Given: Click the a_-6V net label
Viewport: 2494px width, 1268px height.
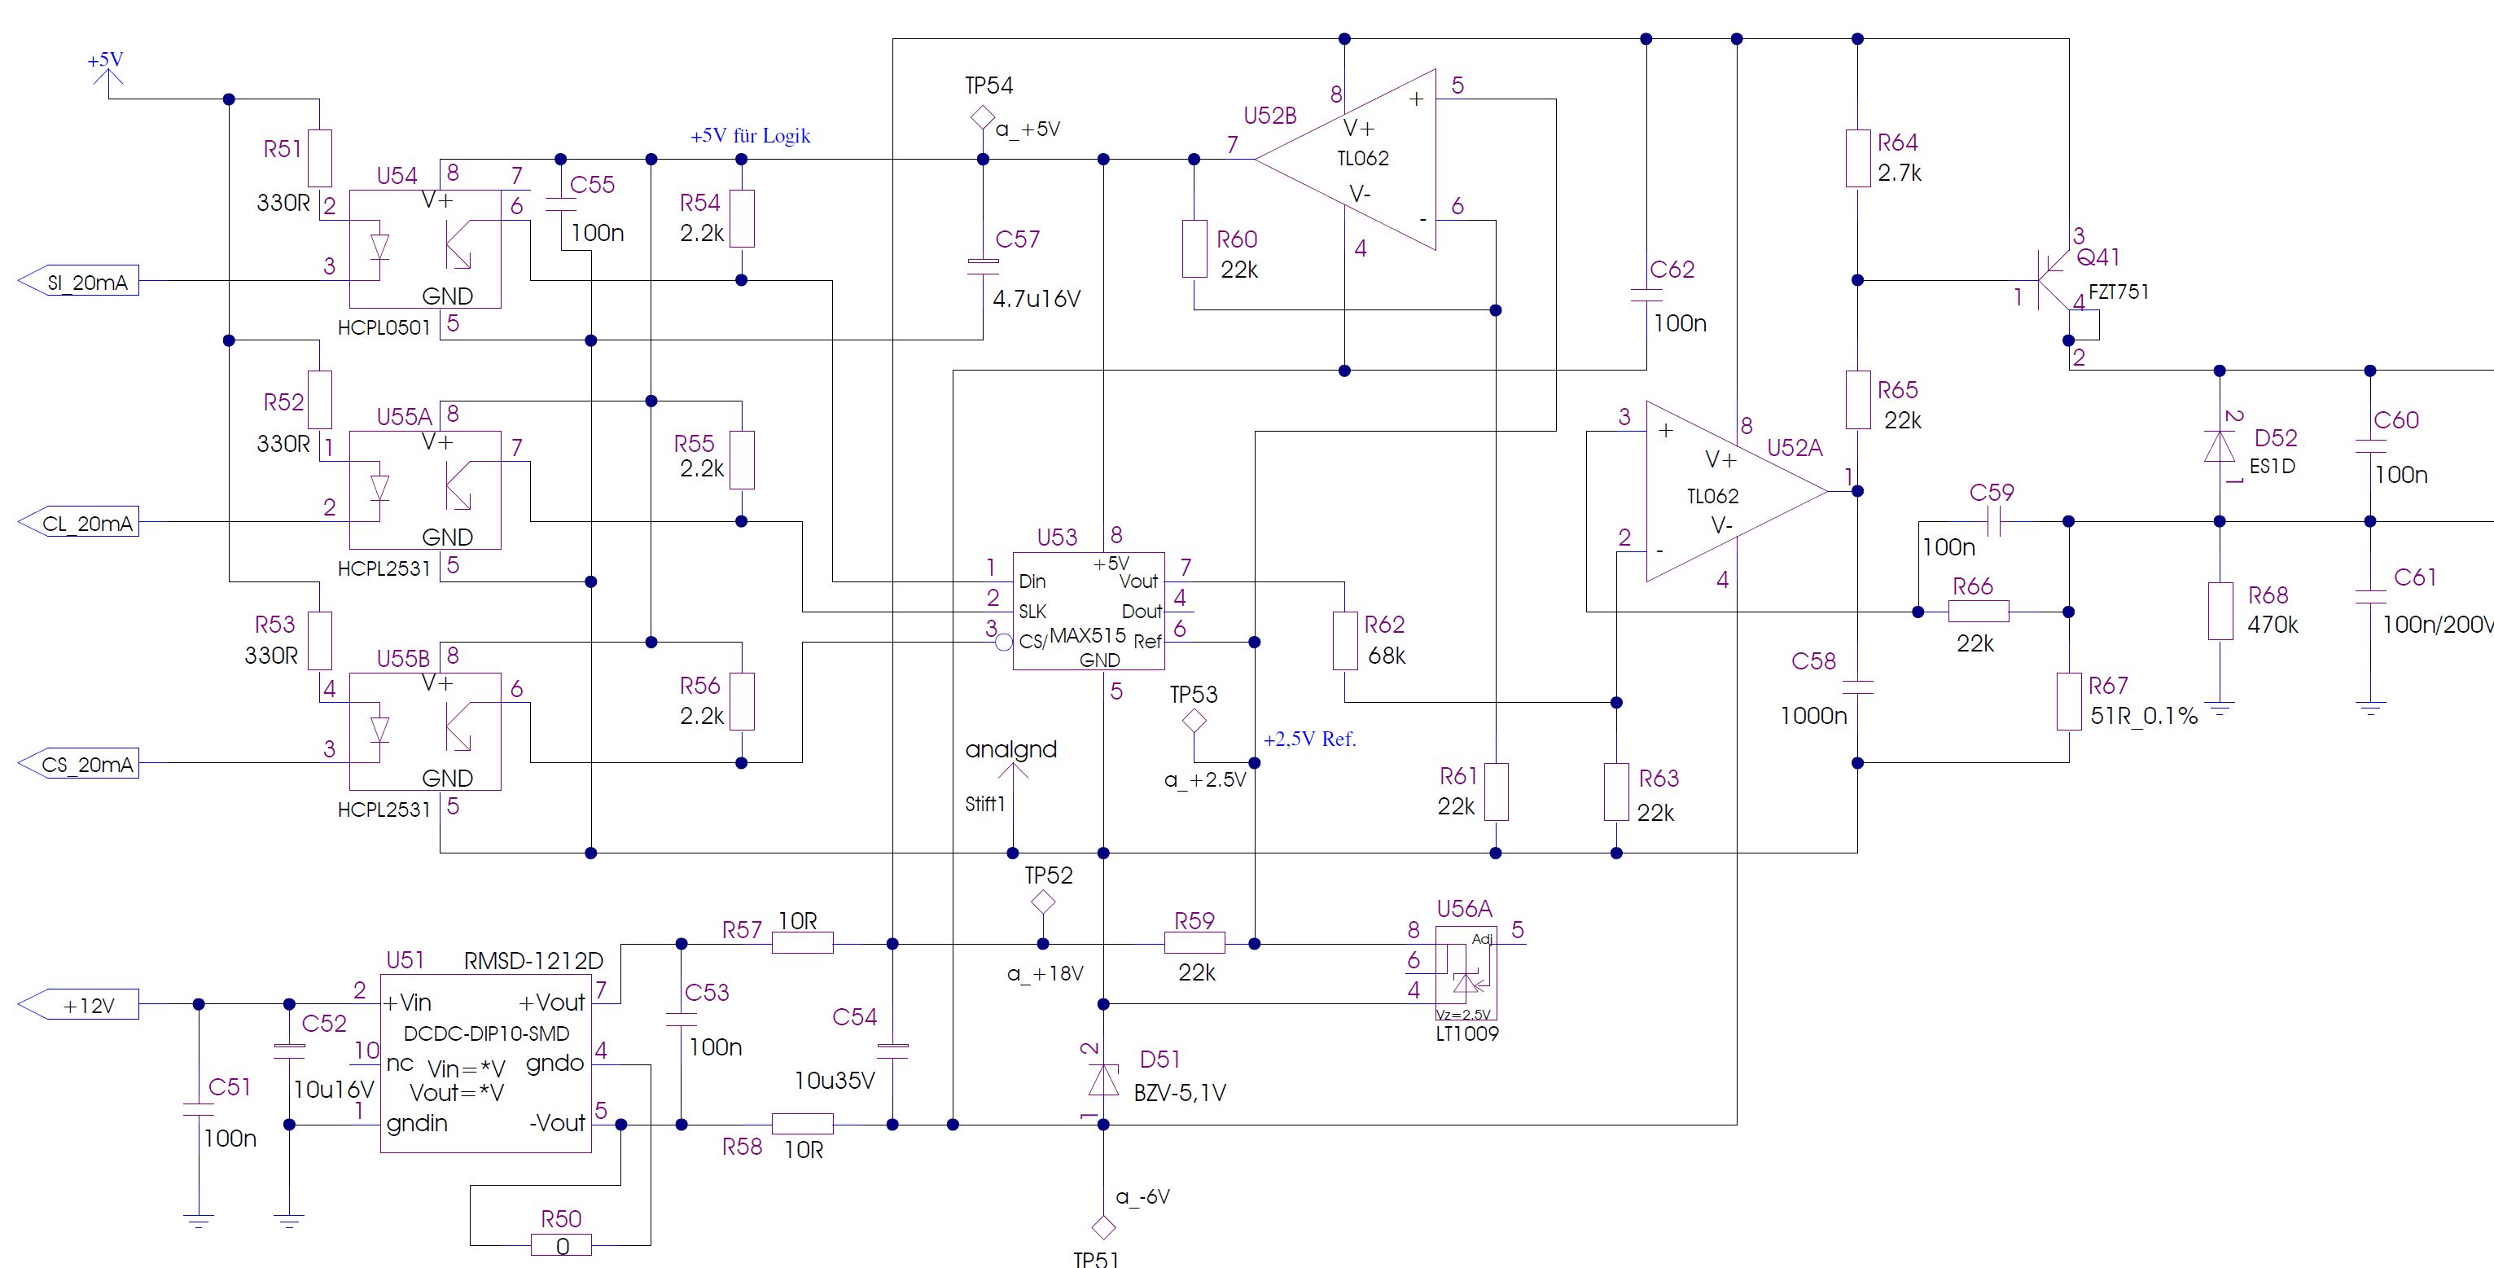Looking at the screenshot, I should (1142, 1197).
